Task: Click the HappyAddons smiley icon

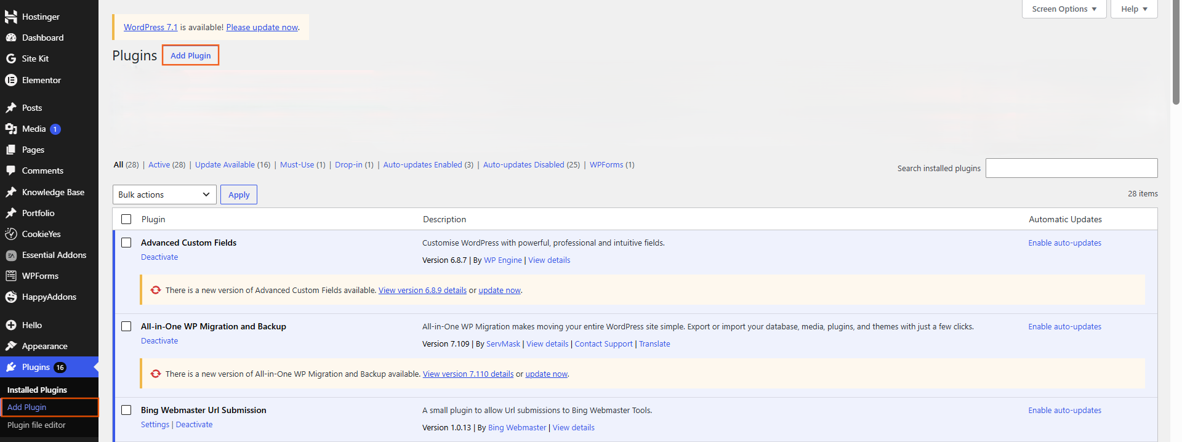Action: pyautogui.click(x=11, y=297)
